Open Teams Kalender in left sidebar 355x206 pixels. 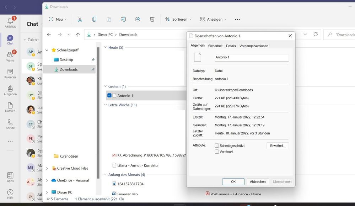[10, 74]
